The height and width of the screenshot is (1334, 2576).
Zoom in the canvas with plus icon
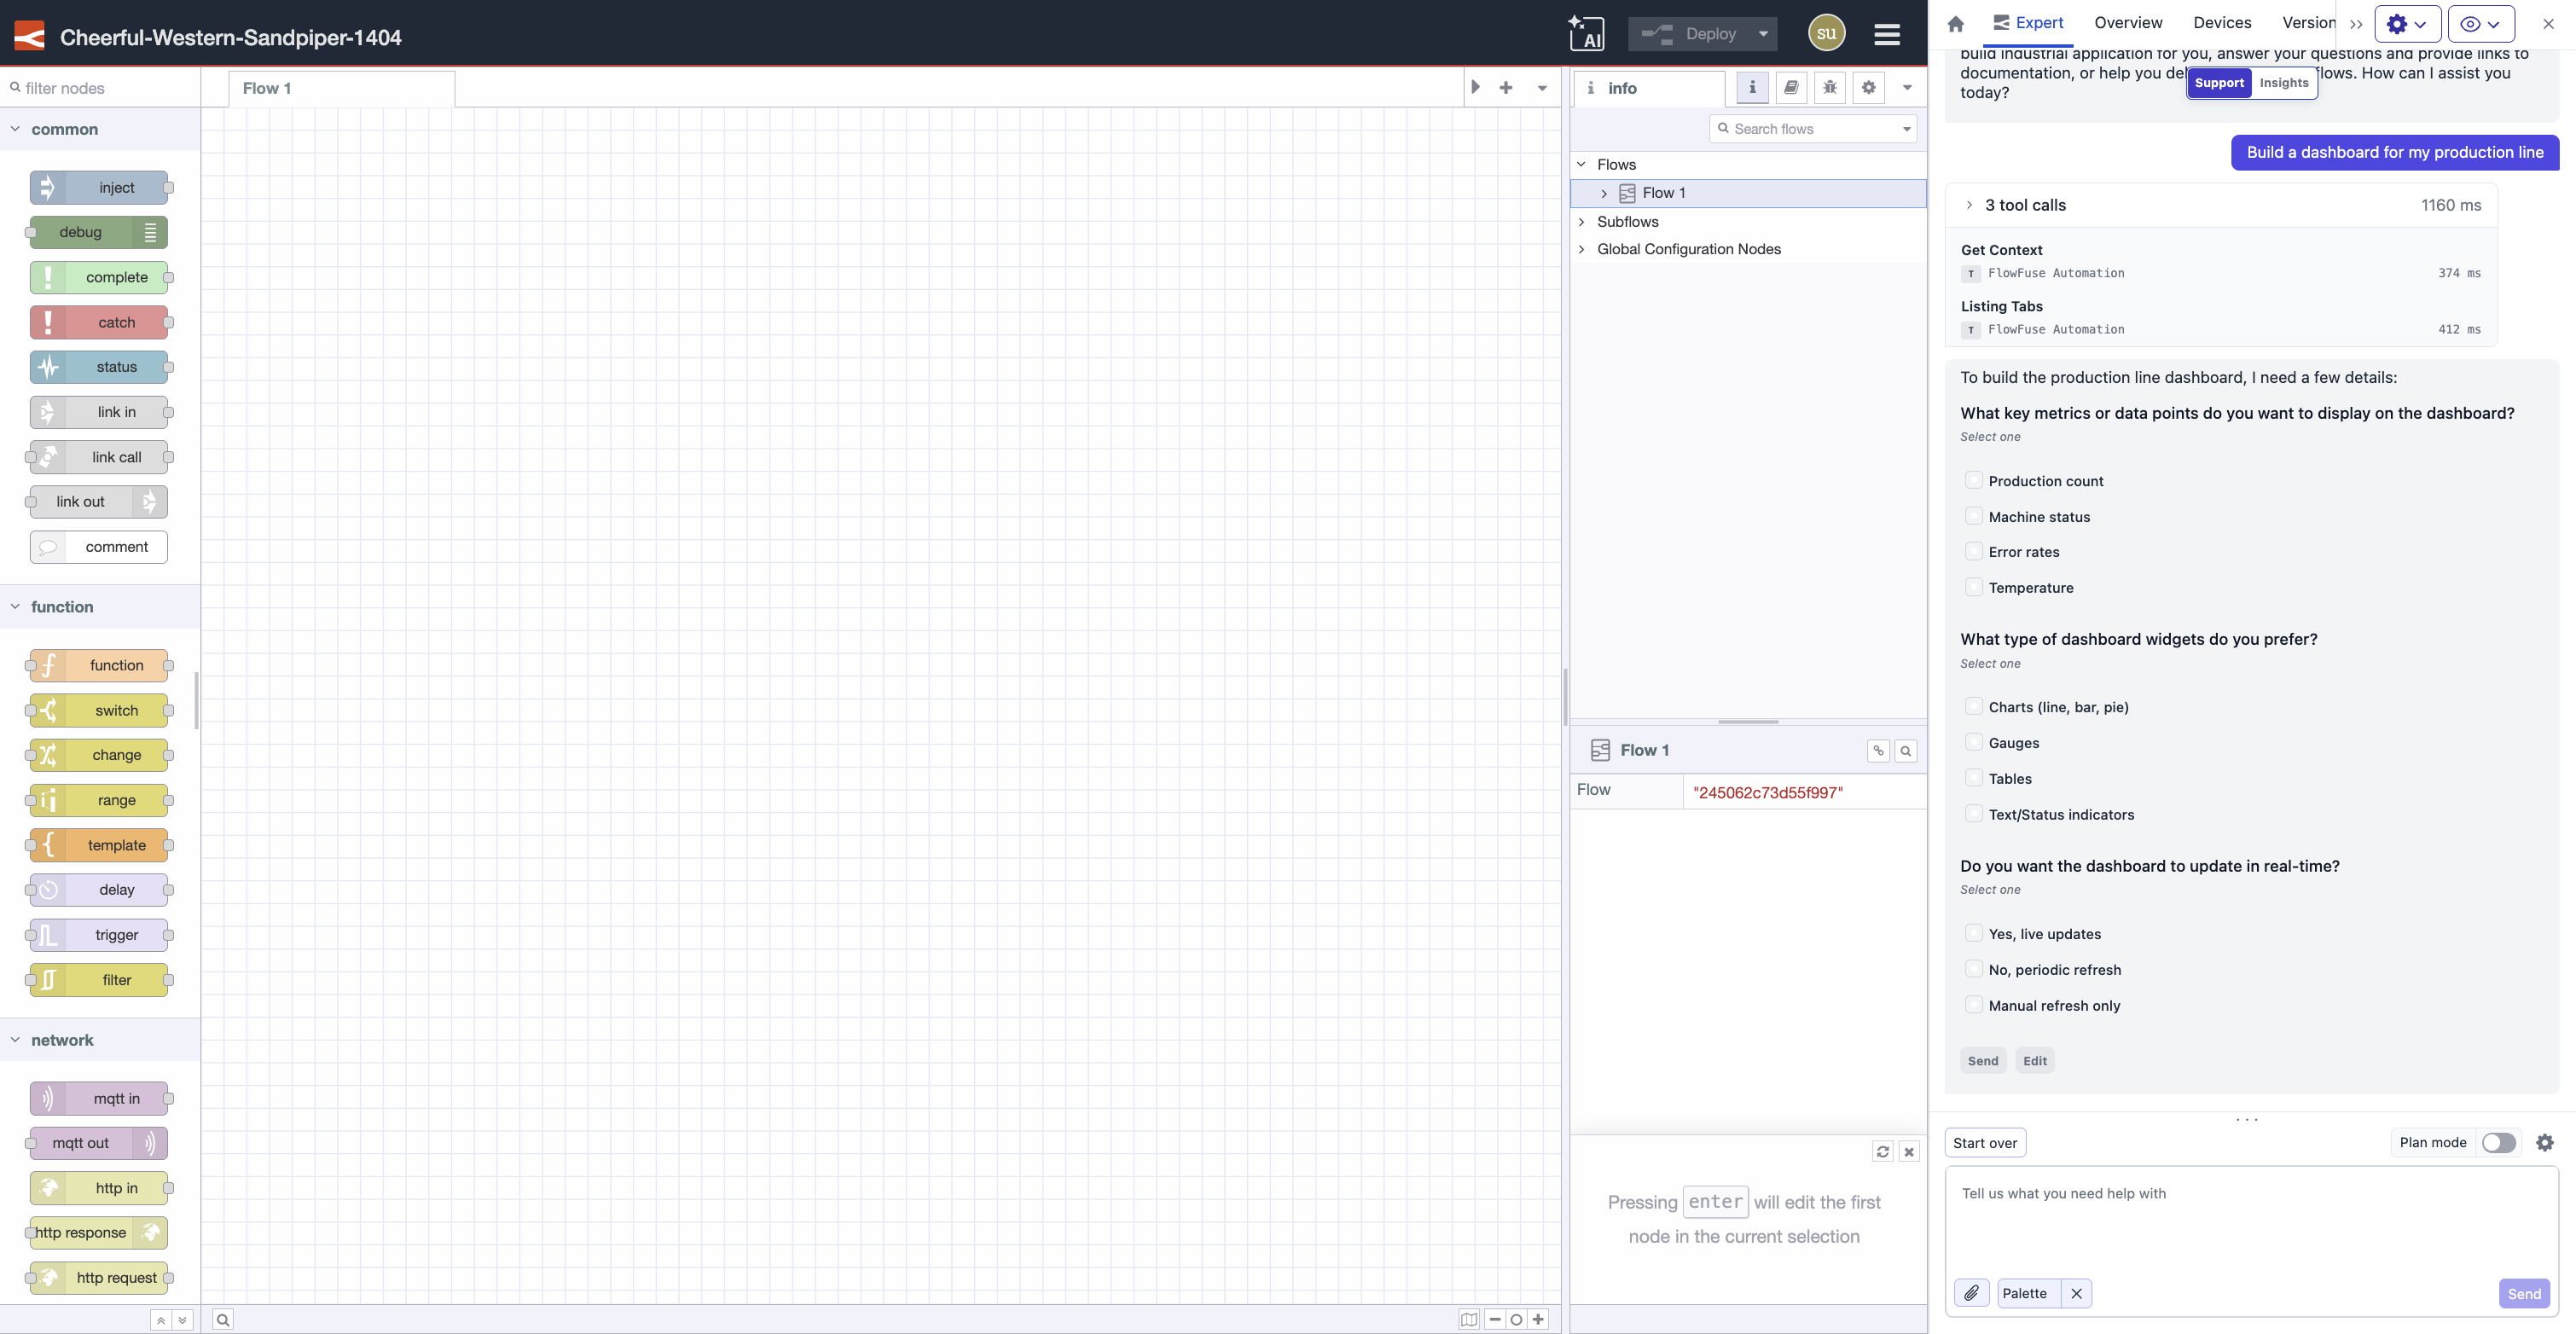coord(1539,1319)
